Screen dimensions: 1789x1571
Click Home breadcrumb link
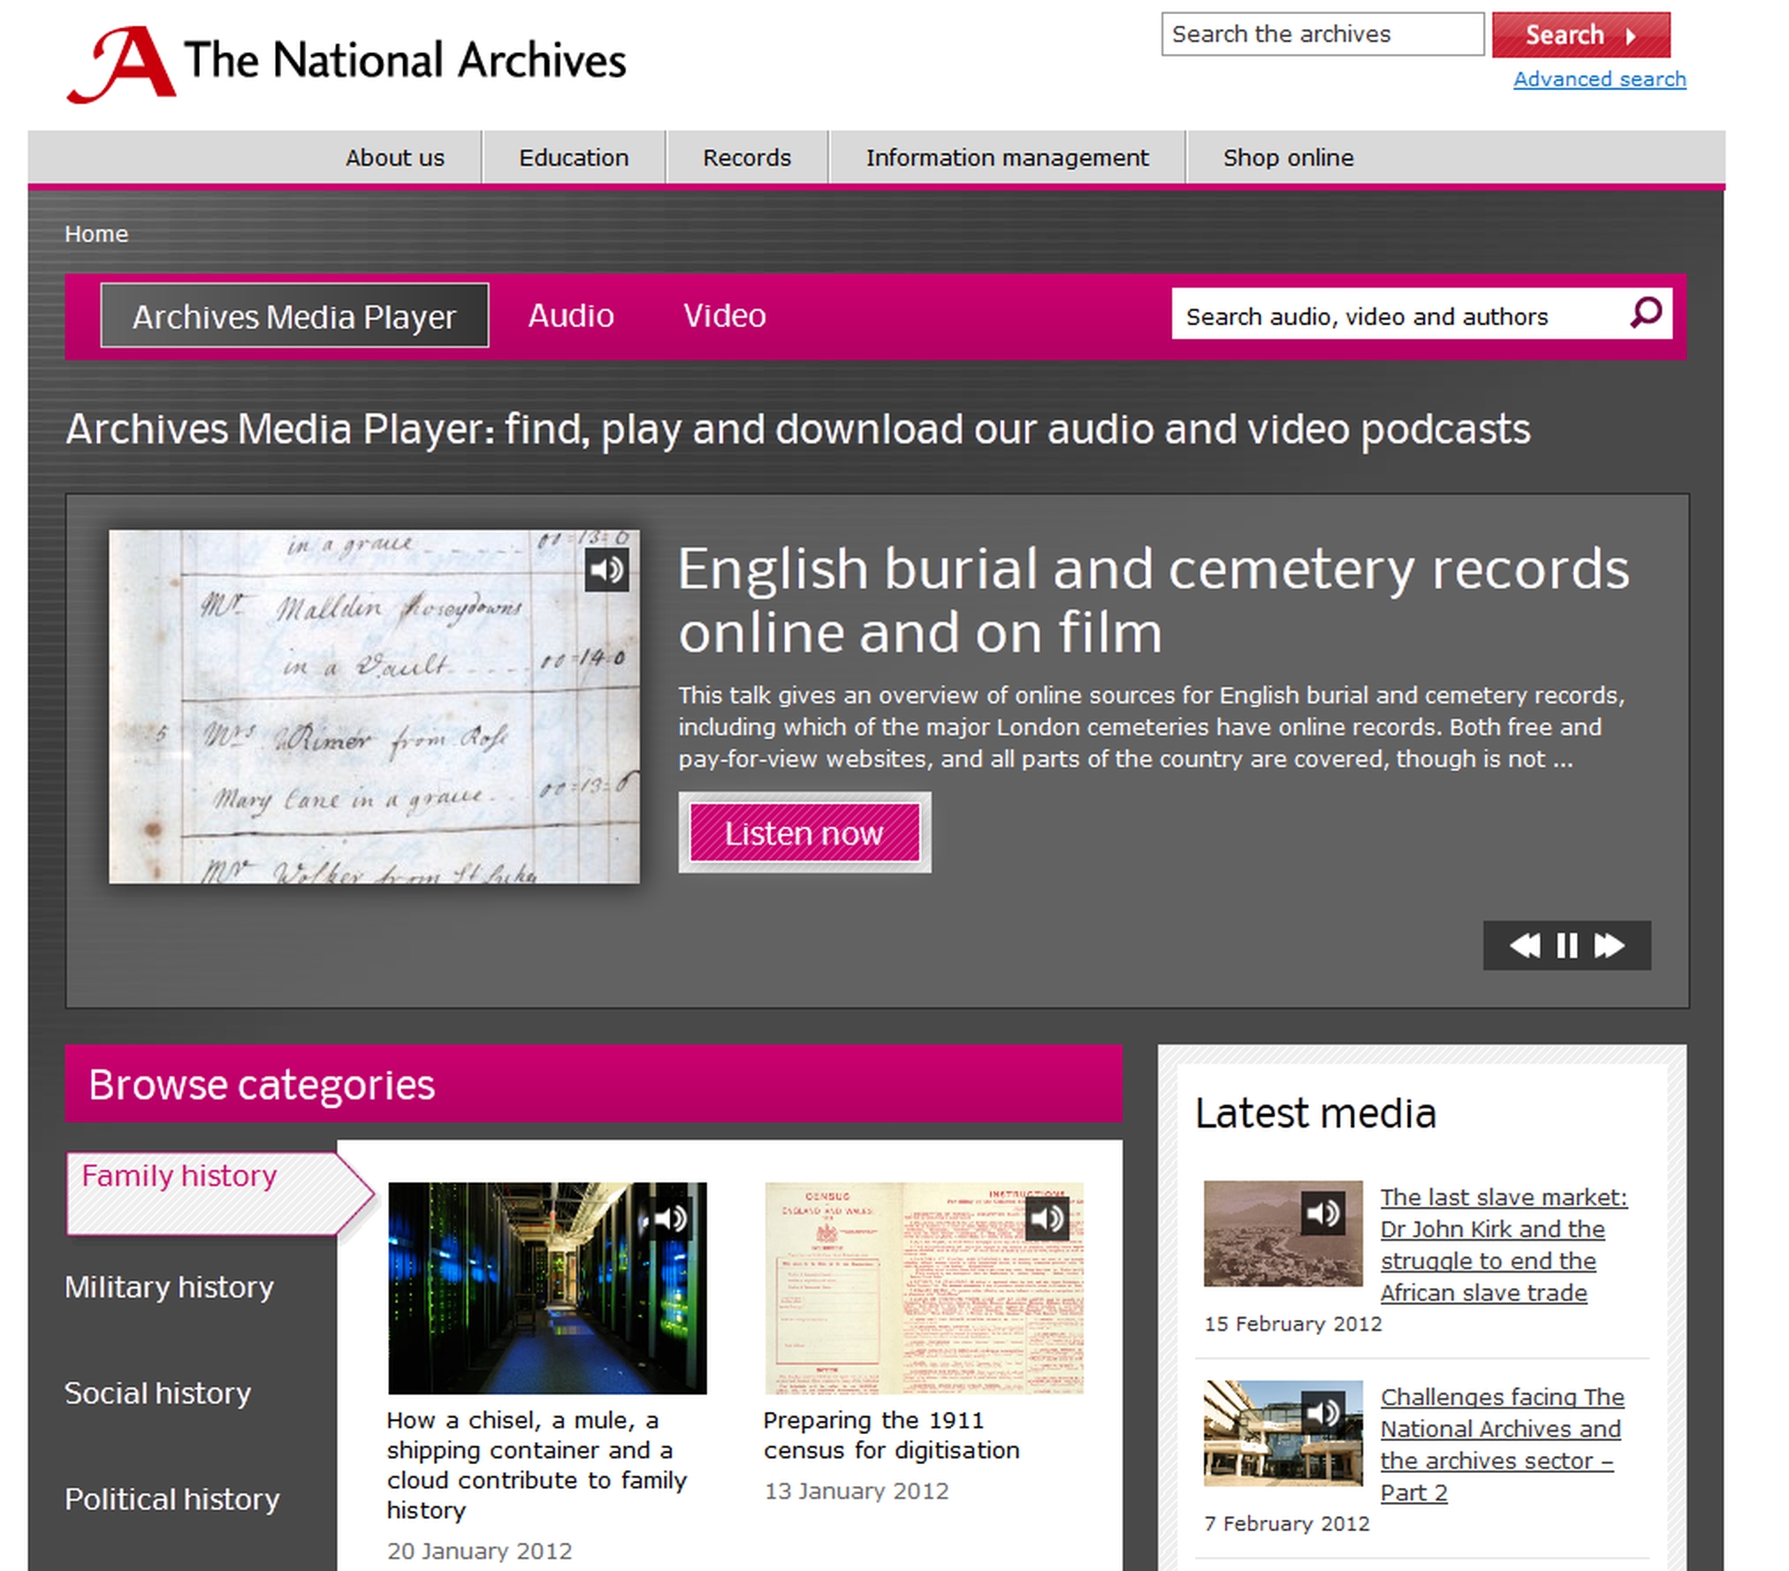[96, 233]
